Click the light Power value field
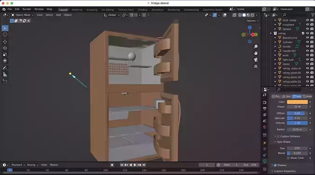 click(297, 107)
